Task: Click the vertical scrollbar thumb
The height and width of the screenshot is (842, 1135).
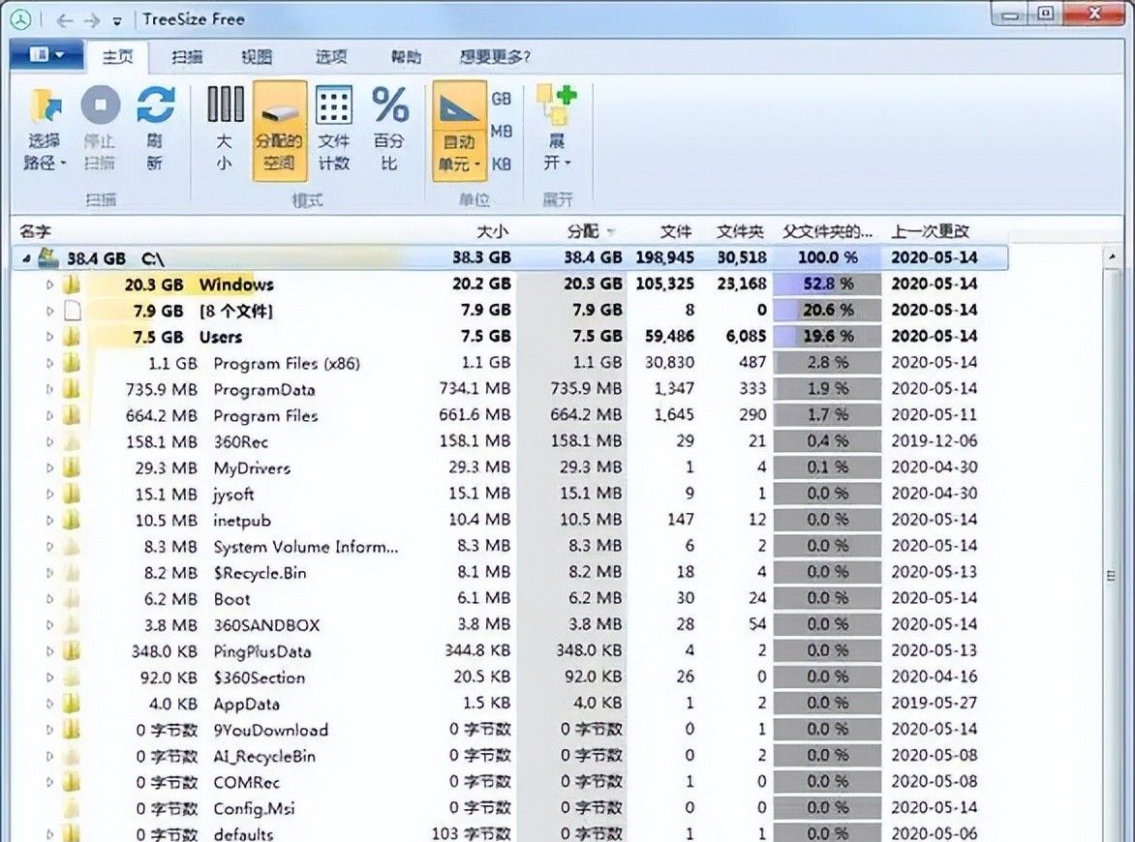Action: [1111, 576]
